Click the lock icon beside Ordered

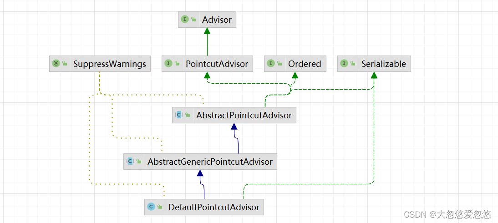pyautogui.click(x=279, y=64)
